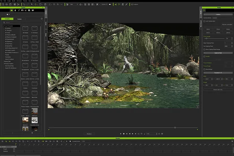234x156 pixels.
Task: Enable Show Range checkbox
Action: (x=204, y=69)
